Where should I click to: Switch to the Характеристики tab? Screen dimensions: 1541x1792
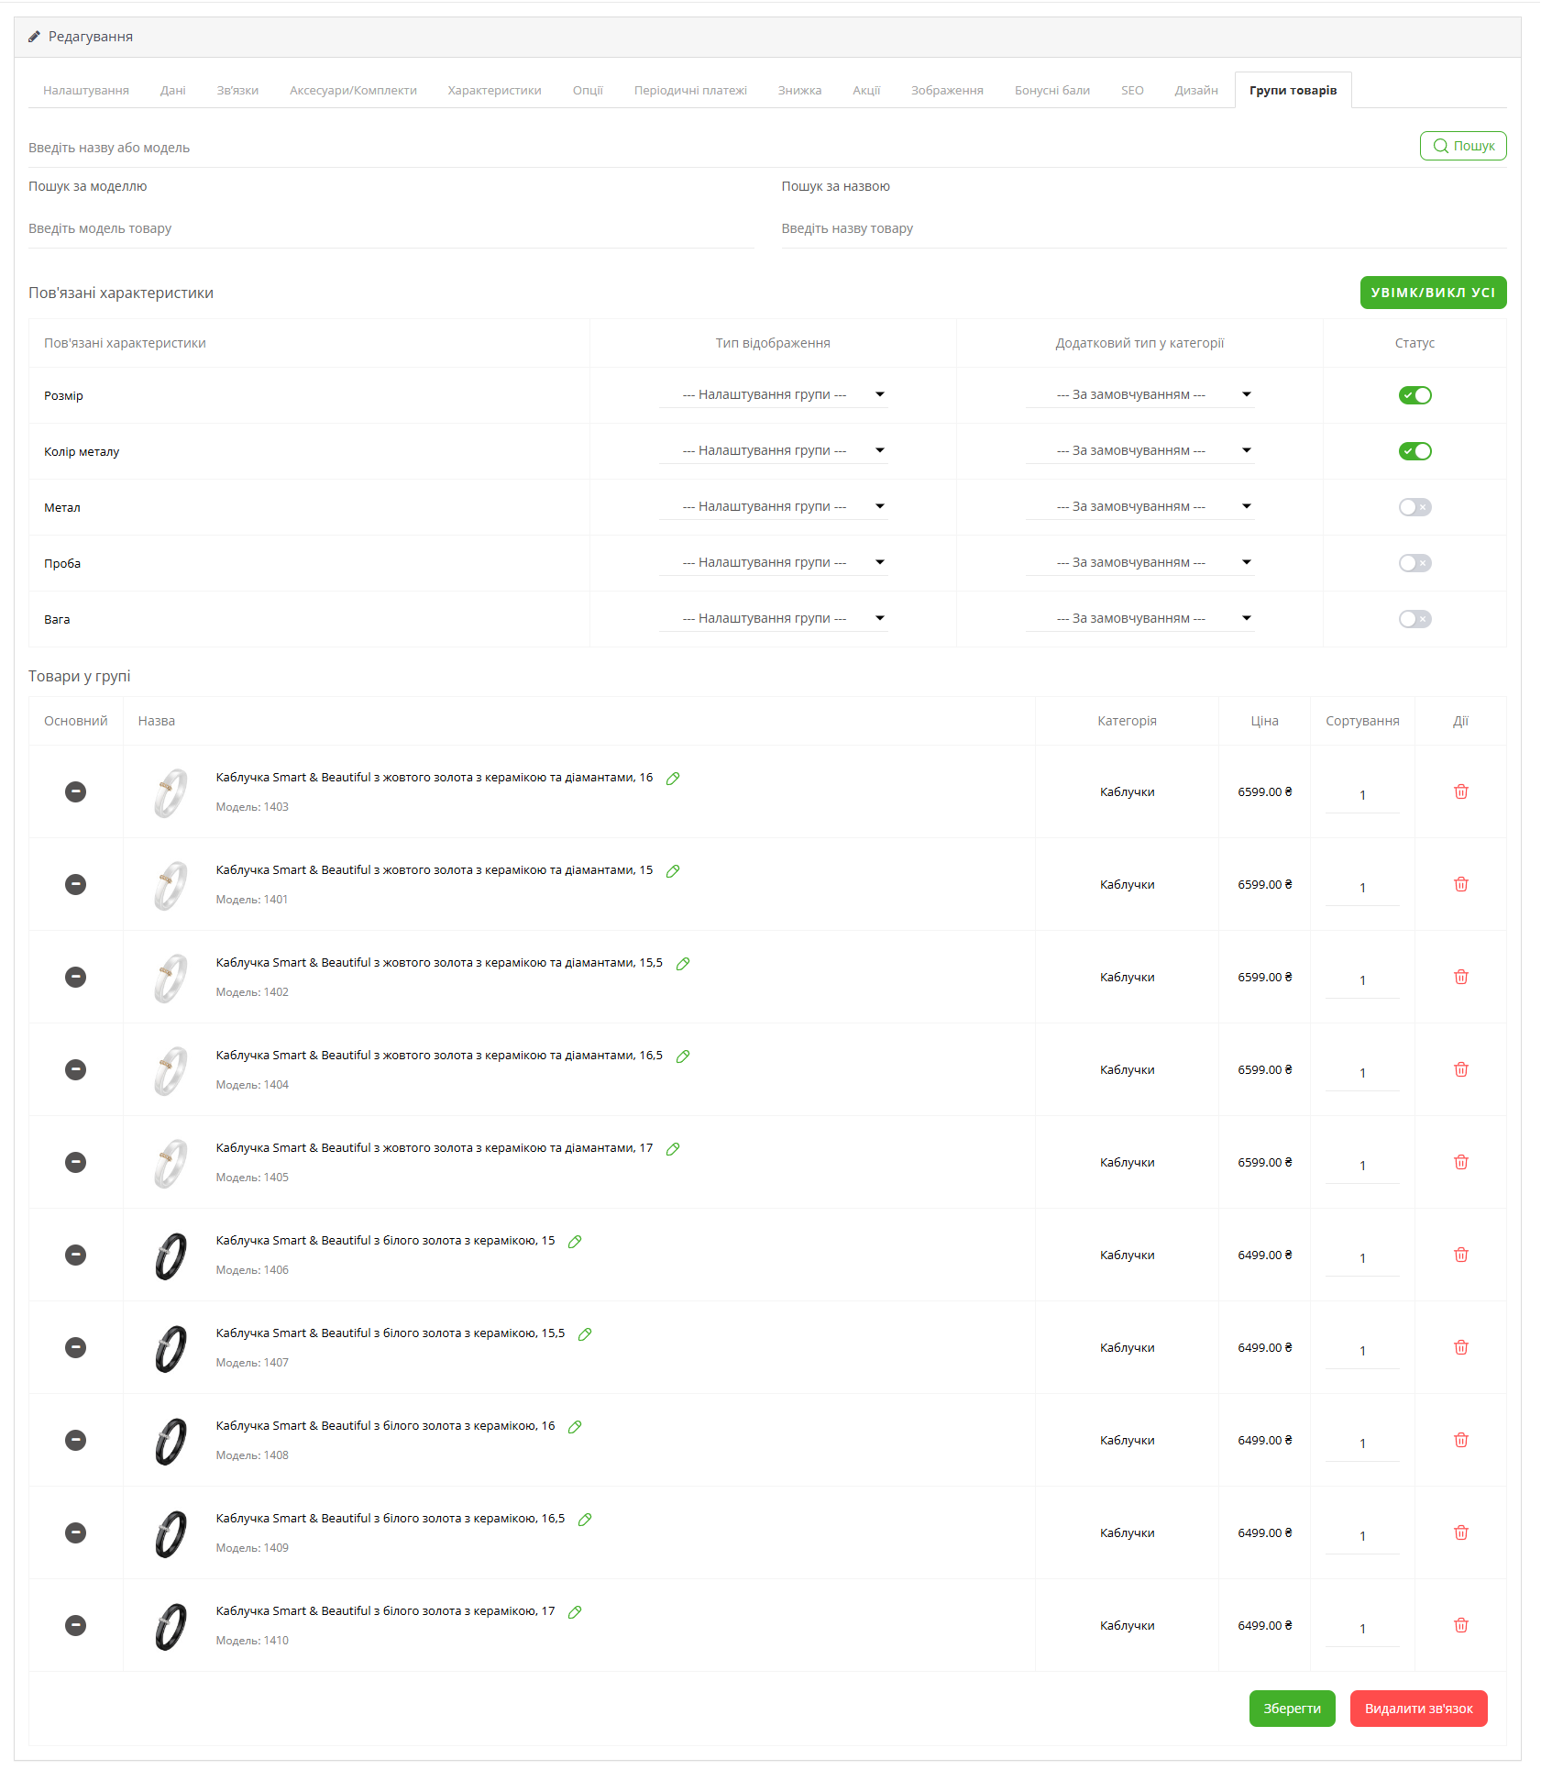pyautogui.click(x=494, y=91)
